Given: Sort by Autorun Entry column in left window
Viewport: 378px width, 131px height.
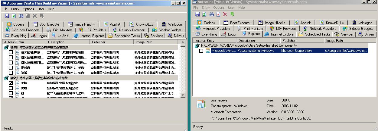Looking at the screenshot, I should (x=24, y=42).
